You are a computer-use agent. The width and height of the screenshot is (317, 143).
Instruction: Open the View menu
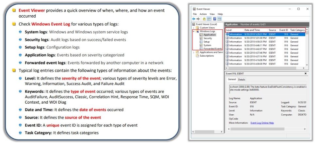pos(212,14)
